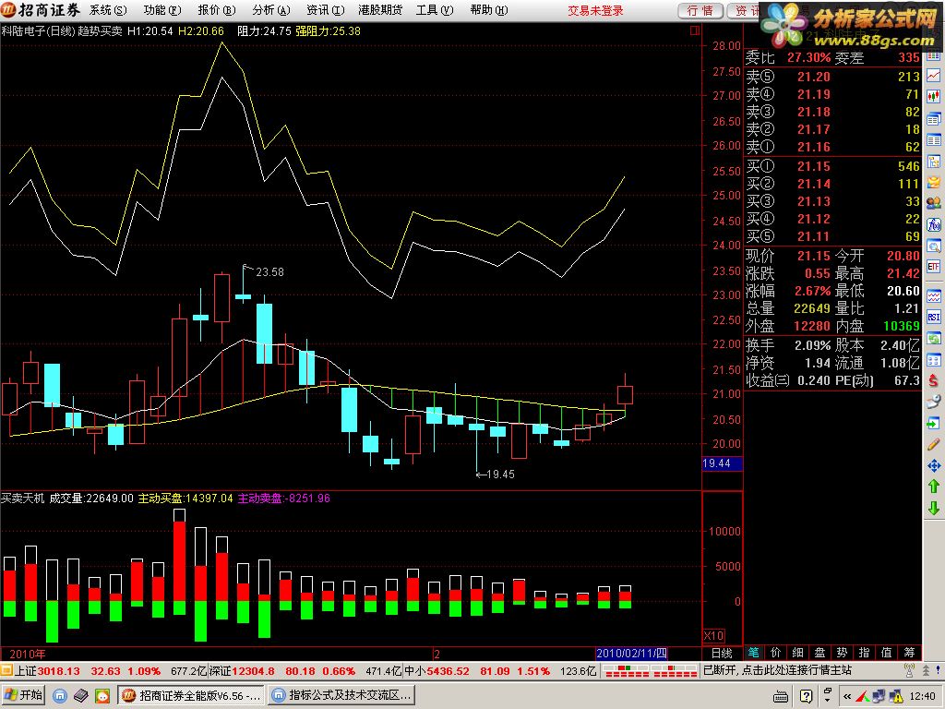
Task: Select the pencil drawing tool icon
Action: (x=934, y=444)
